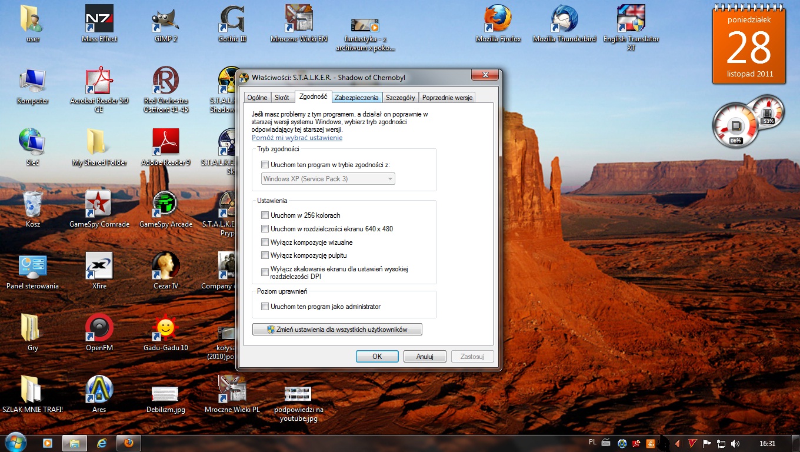Open Adobe Reader 9 shortcut
Screen dimensions: 800x452
166,147
